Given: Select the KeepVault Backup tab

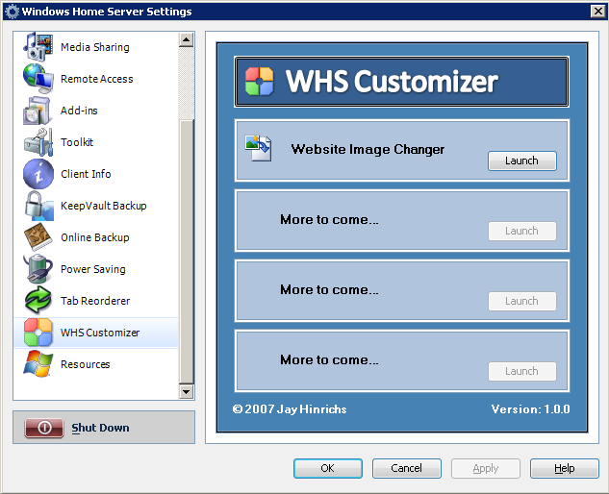Looking at the screenshot, I should [x=104, y=206].
